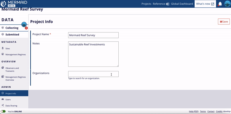
Task: Select Project Info in the Admin section
Action: (14, 93)
